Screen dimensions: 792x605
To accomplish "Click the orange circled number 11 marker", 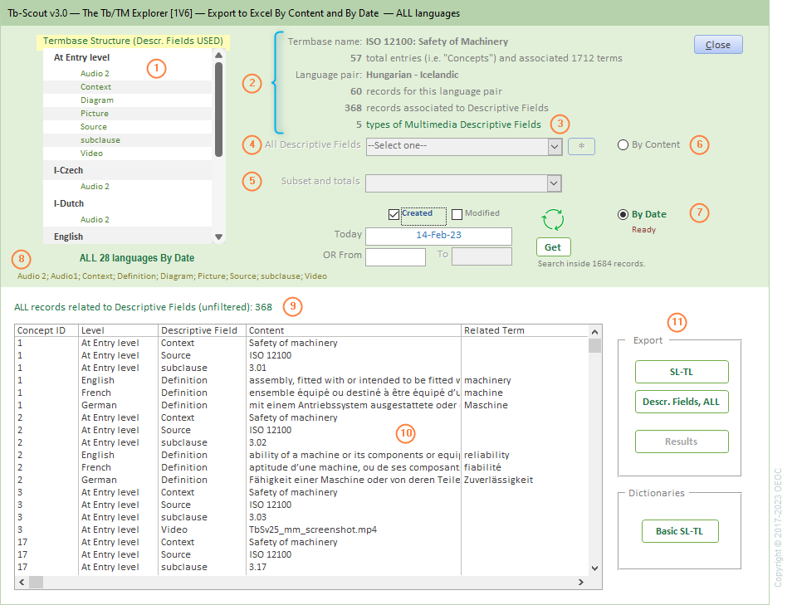I will (x=678, y=322).
